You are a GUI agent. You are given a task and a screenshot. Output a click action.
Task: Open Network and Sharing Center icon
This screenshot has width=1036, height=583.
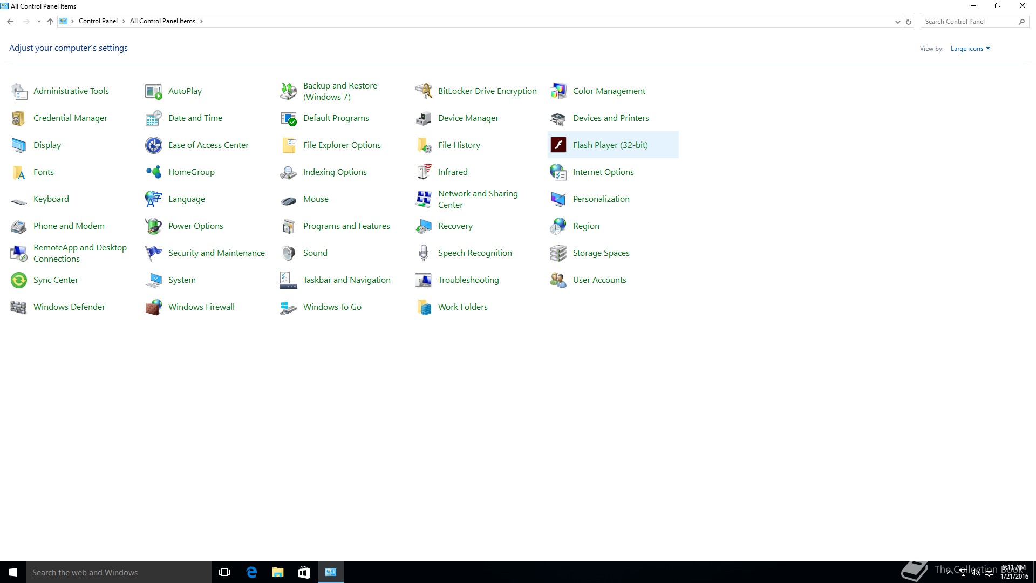coord(424,199)
